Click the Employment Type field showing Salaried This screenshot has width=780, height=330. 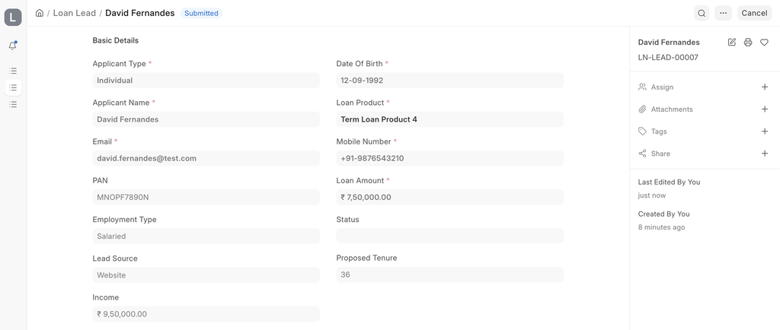pyautogui.click(x=206, y=236)
